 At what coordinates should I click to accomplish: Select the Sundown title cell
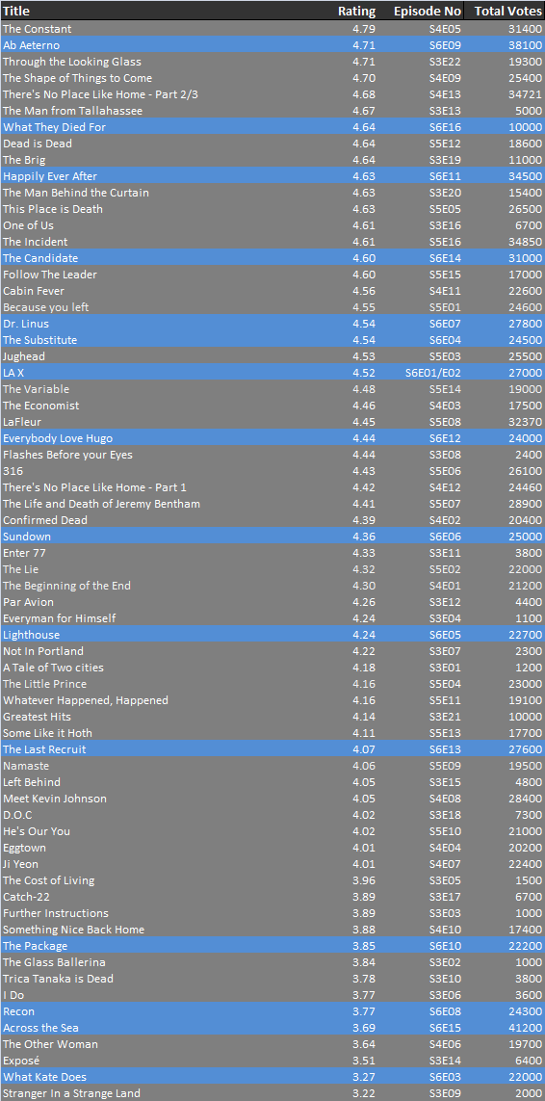click(x=27, y=537)
